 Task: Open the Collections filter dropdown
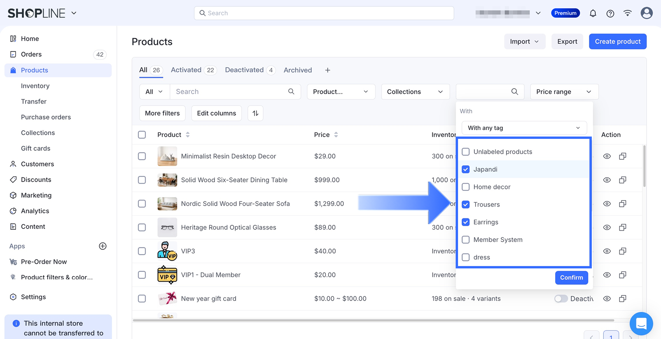pos(415,92)
